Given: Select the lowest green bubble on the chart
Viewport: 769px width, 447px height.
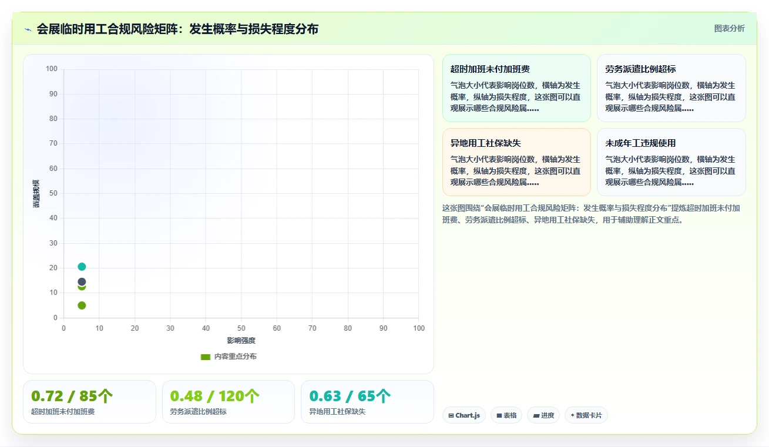Looking at the screenshot, I should coord(82,305).
